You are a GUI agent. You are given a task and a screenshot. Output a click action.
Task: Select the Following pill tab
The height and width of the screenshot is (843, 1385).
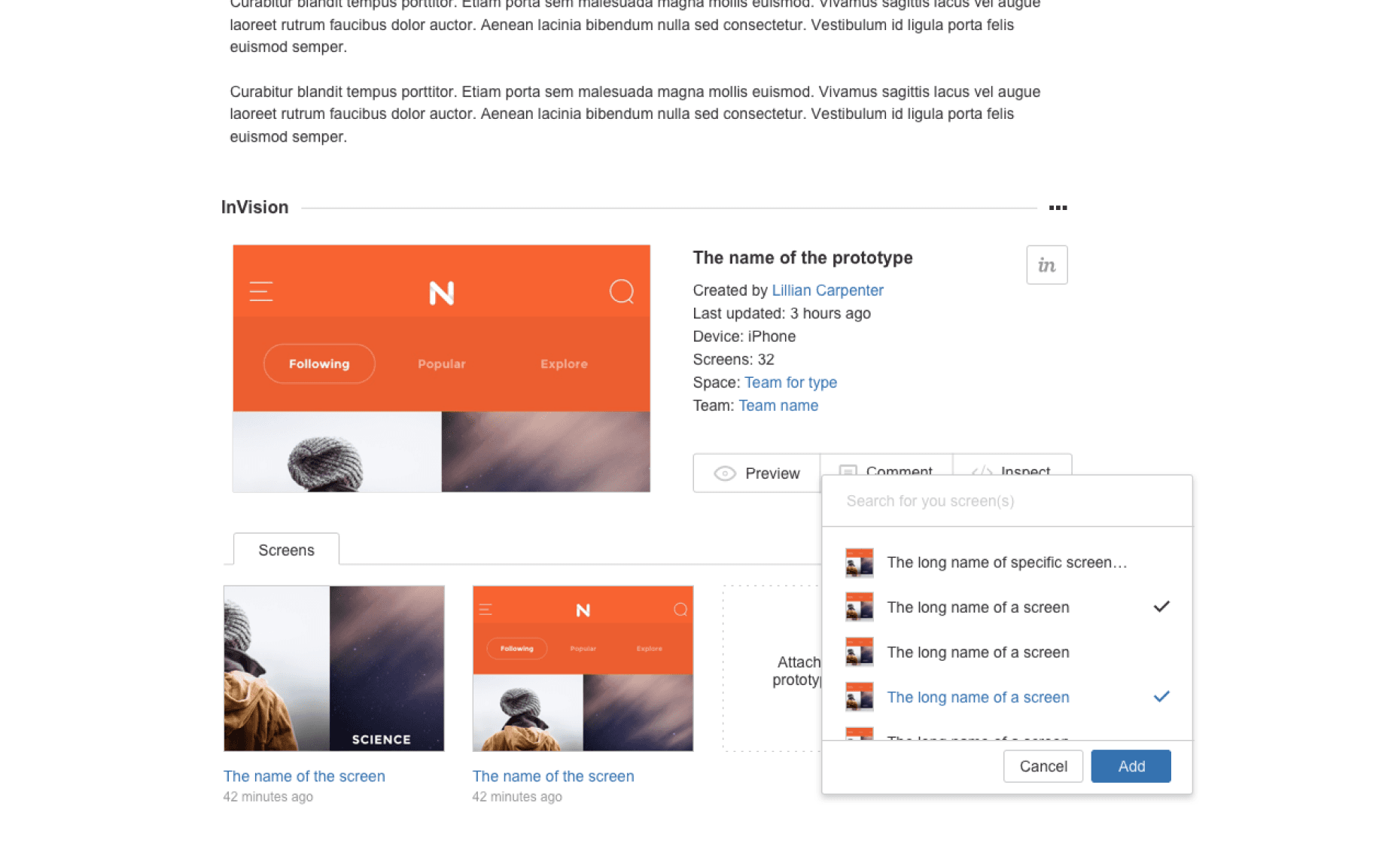319,364
